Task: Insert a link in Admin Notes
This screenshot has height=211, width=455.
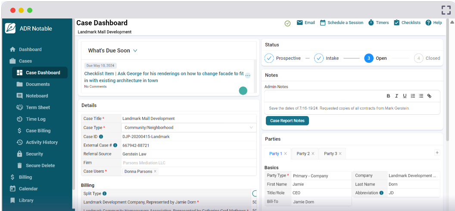Action: (429, 96)
